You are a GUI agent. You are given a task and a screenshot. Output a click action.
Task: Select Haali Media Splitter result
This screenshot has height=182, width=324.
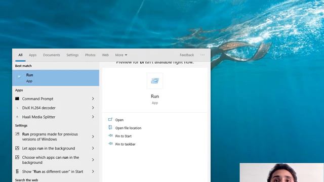point(56,117)
